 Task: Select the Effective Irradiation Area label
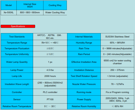pyautogui.click(x=84, y=62)
